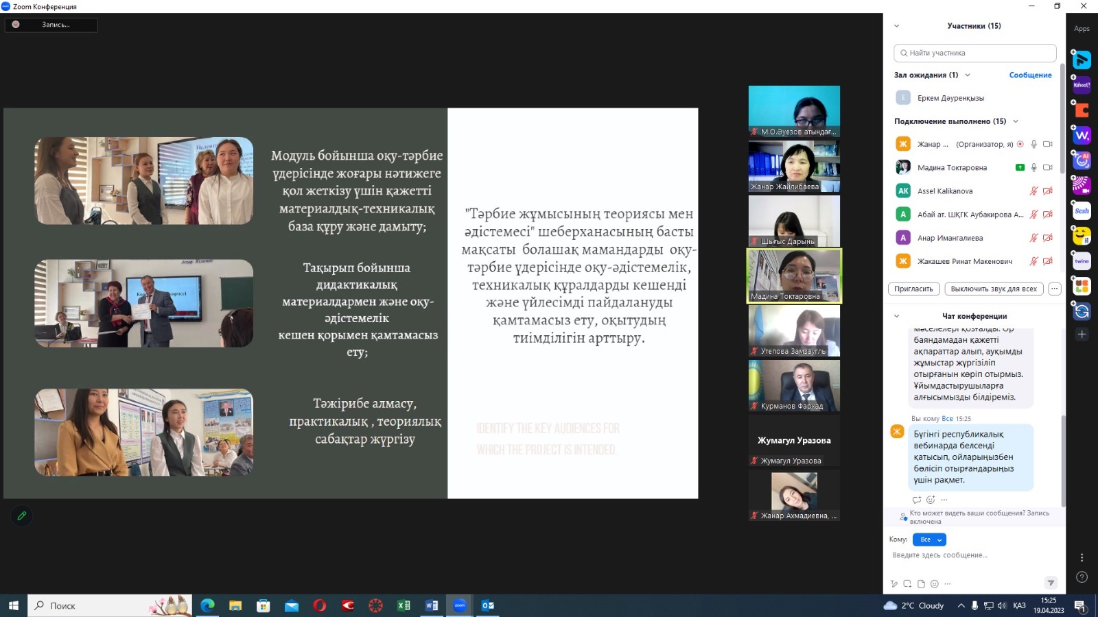Open the Kahoot! app in Apps sidebar
This screenshot has height=617, width=1098.
tap(1082, 85)
